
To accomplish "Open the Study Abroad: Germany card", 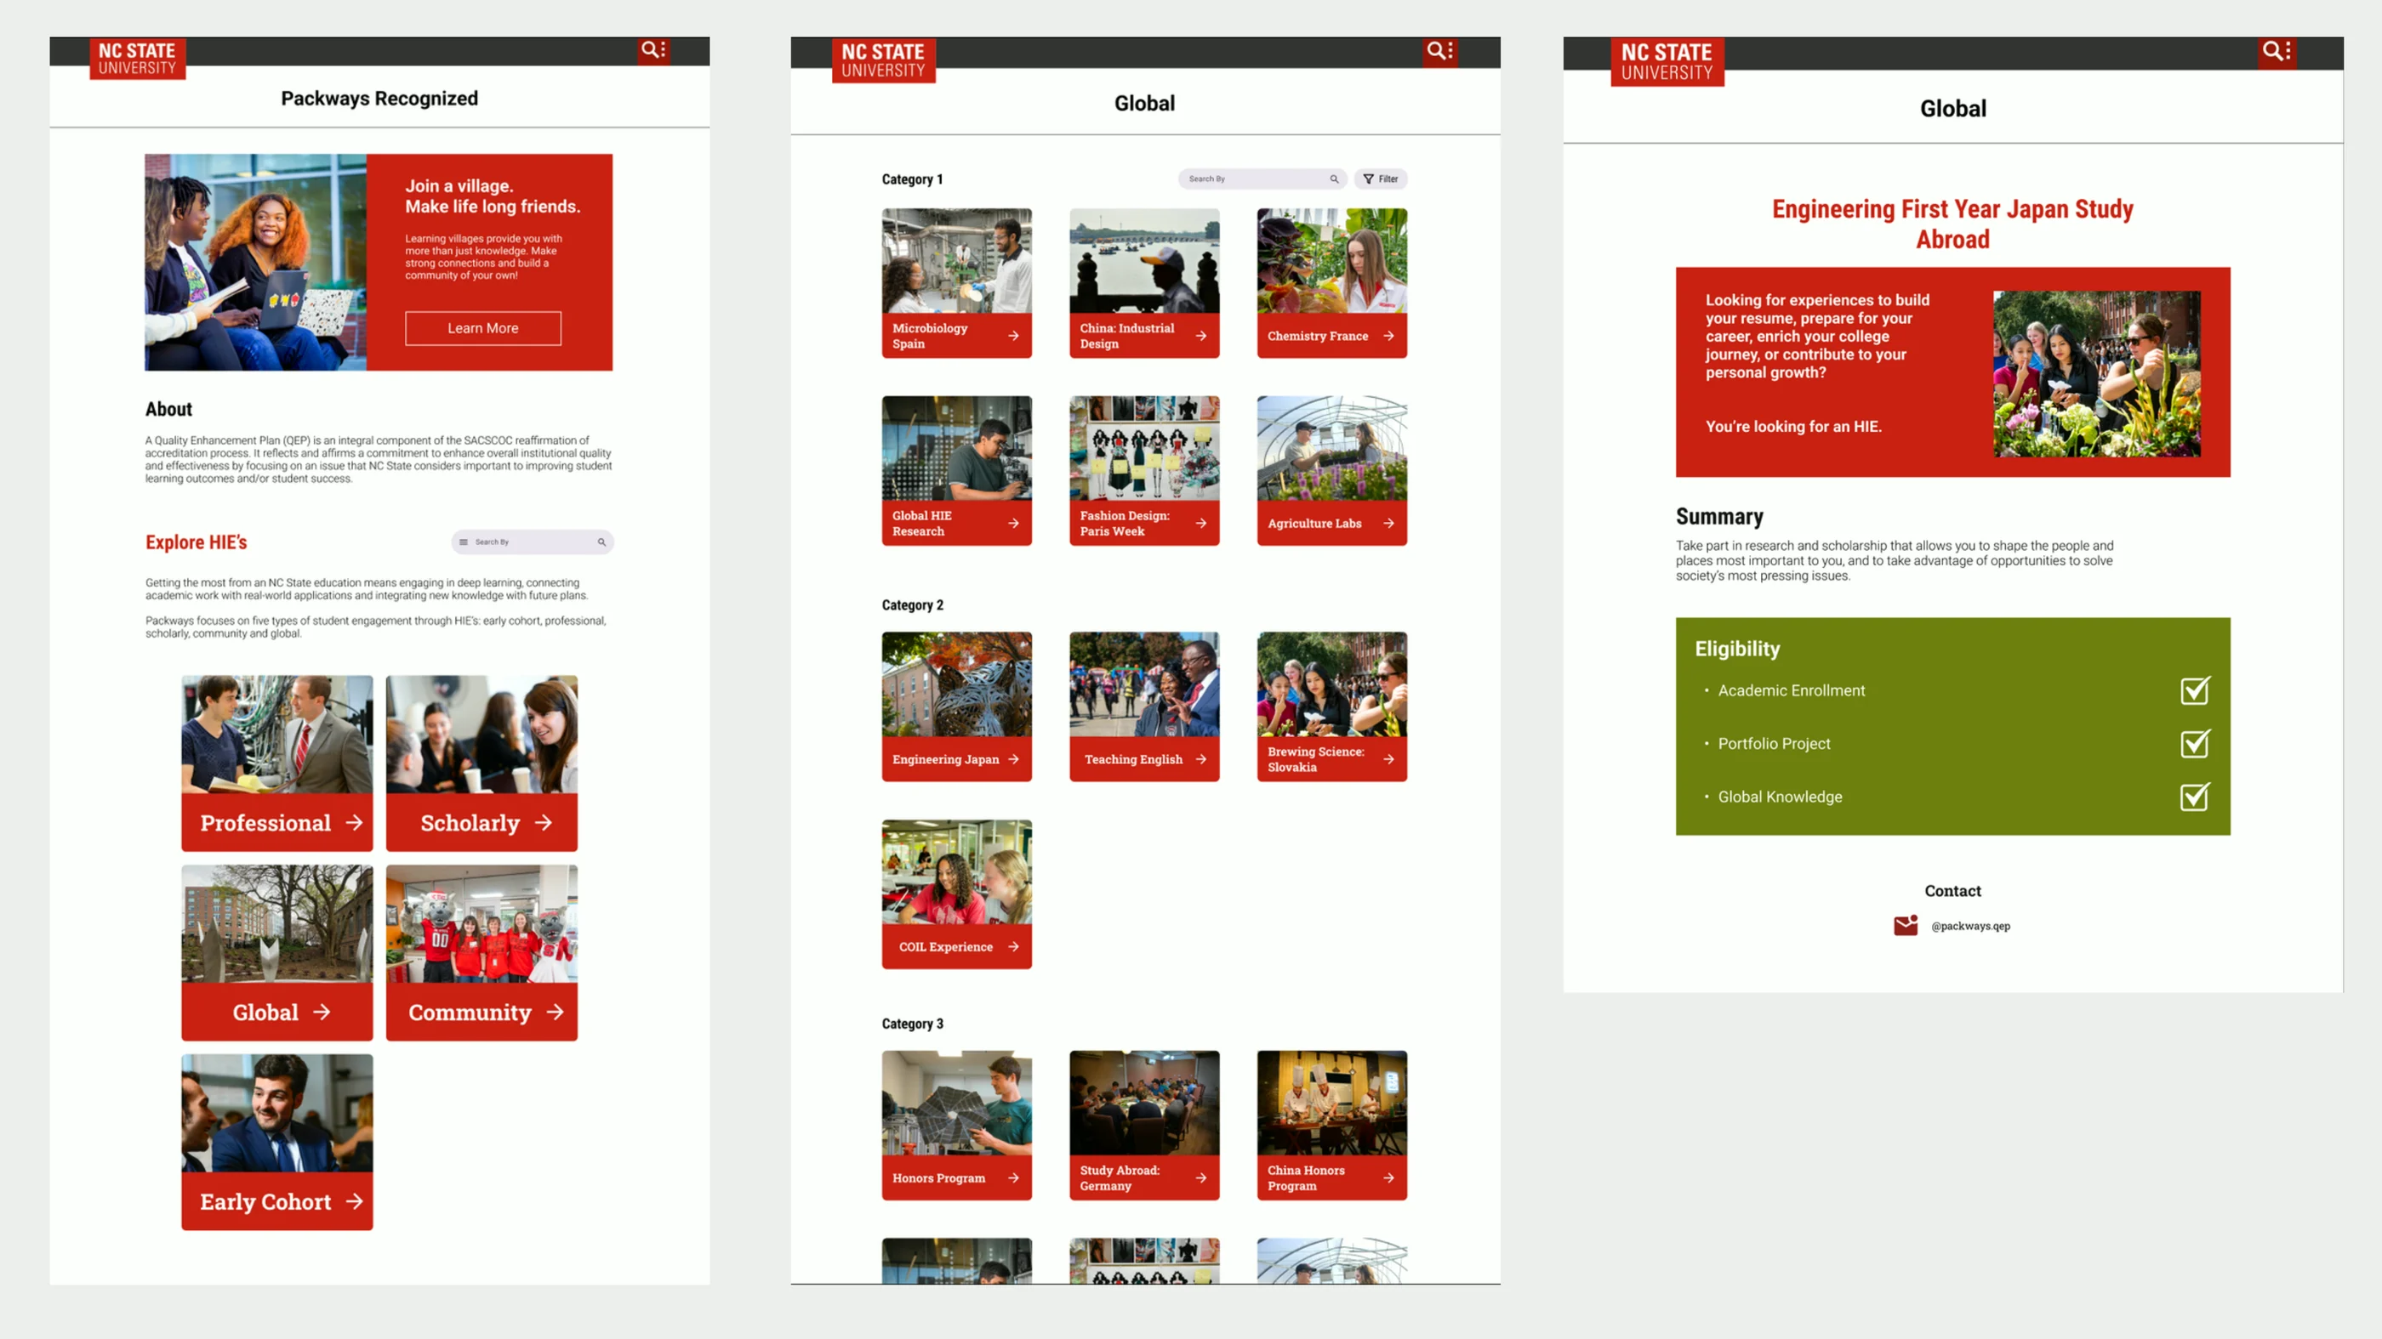I will [1144, 1125].
